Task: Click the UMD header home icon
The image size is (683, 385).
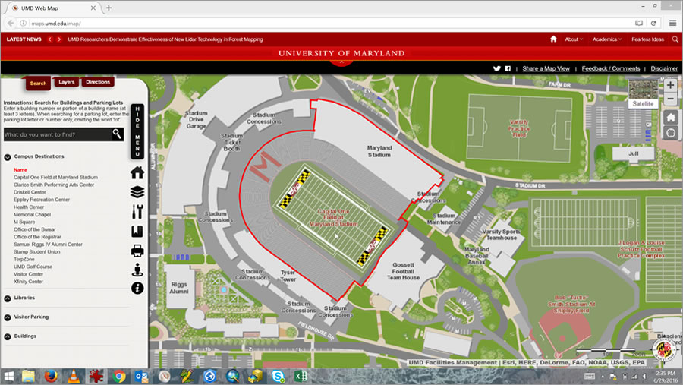Action: pyautogui.click(x=553, y=39)
